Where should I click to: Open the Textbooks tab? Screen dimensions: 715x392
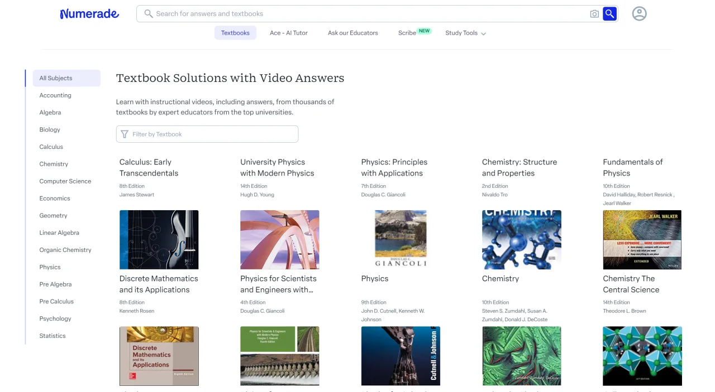pos(235,33)
